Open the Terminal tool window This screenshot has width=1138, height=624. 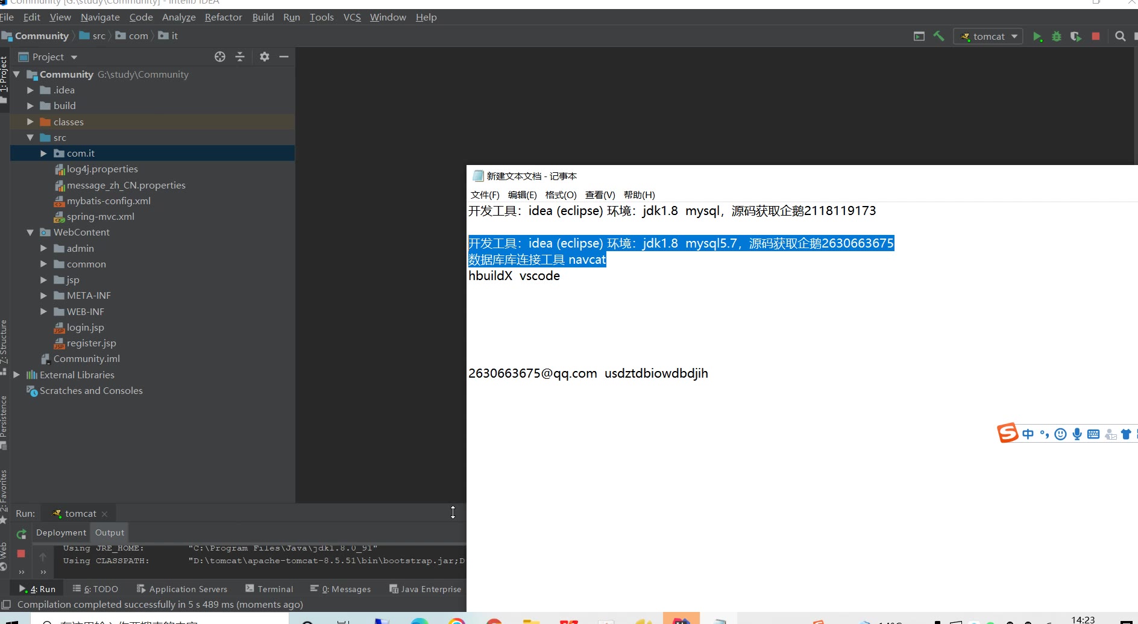pyautogui.click(x=269, y=589)
